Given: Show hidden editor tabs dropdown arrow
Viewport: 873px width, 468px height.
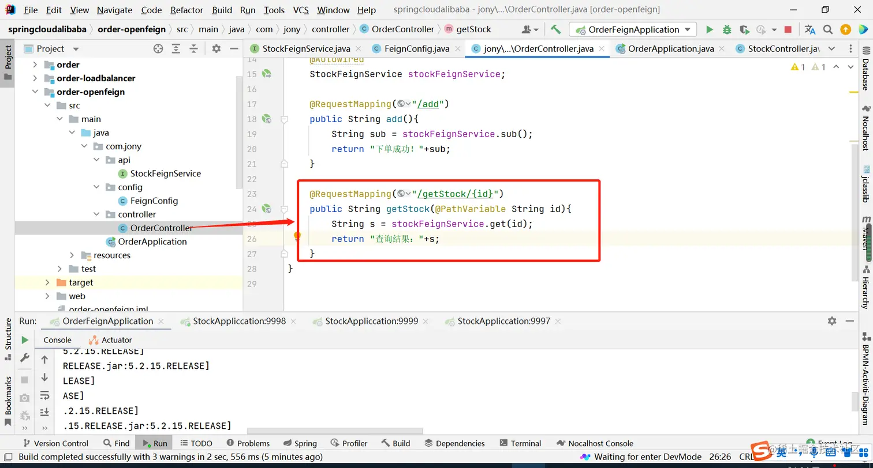Looking at the screenshot, I should [x=831, y=49].
